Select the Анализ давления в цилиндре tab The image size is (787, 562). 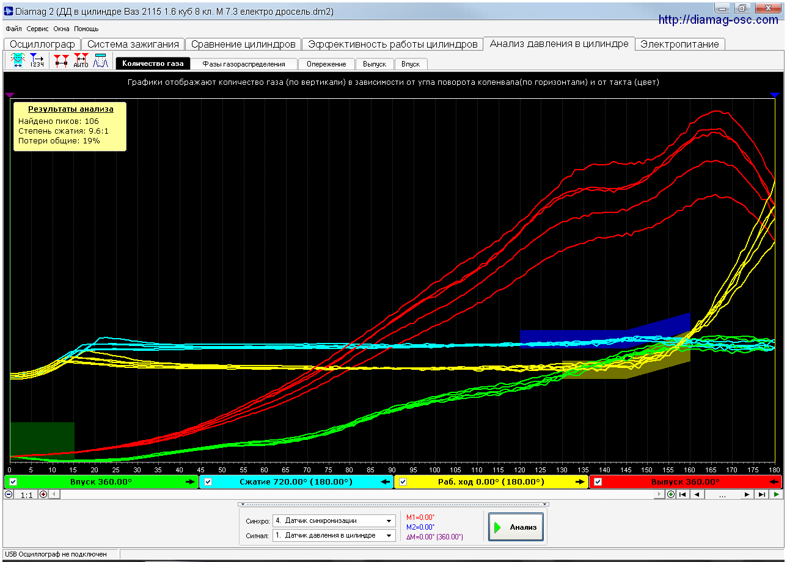pos(559,44)
